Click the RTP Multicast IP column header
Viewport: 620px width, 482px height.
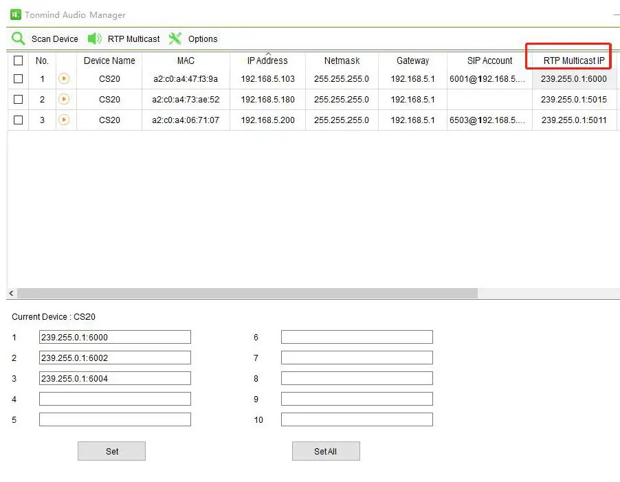click(574, 61)
